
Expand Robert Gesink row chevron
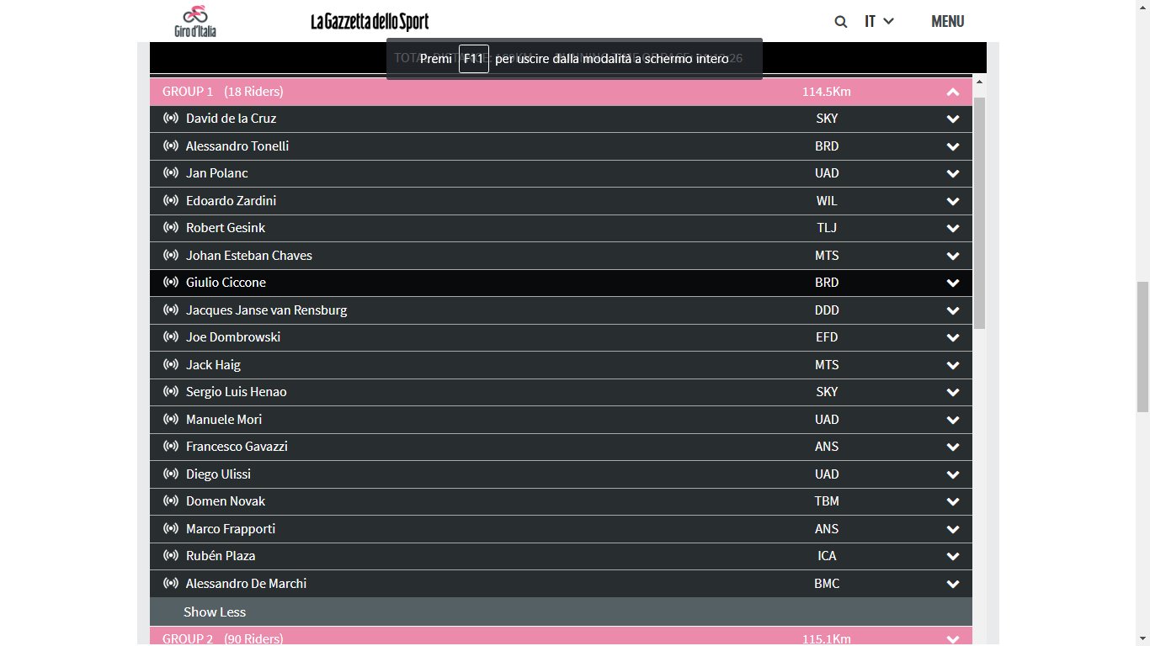pos(952,228)
